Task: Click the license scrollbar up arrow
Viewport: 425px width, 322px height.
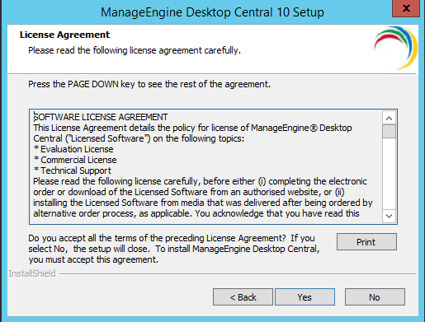Action: pyautogui.click(x=389, y=119)
